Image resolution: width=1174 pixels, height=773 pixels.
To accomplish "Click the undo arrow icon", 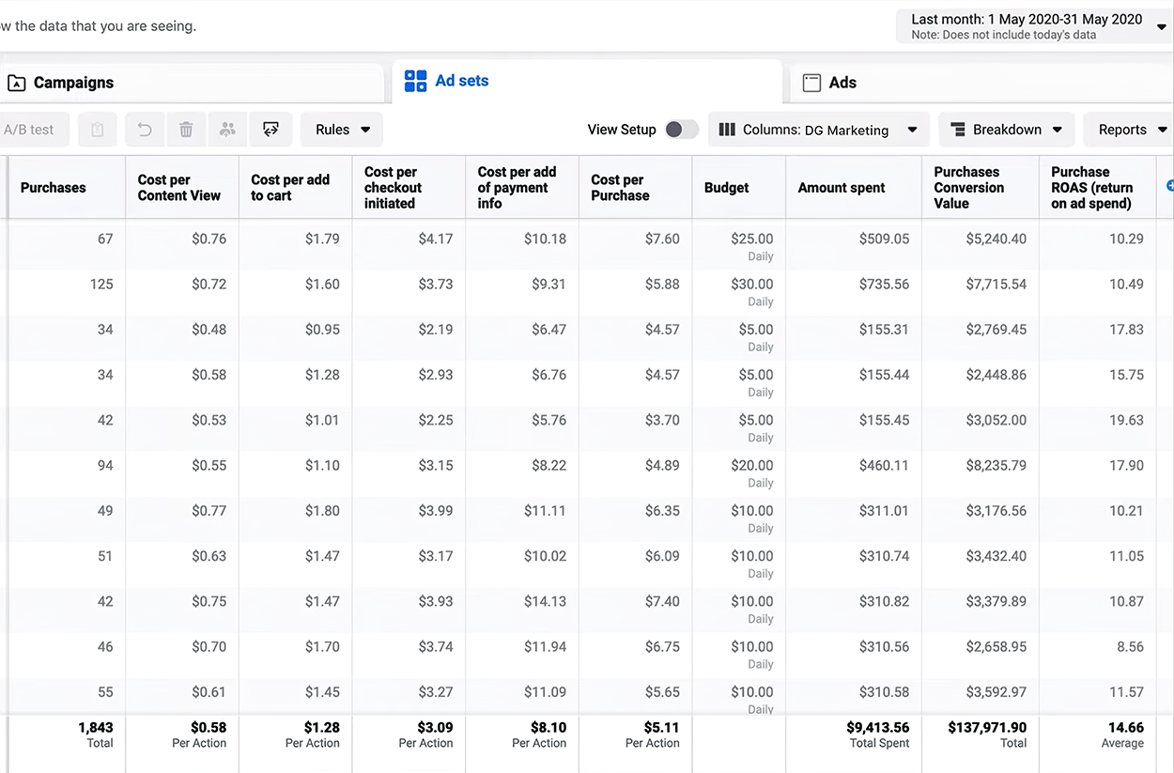I will [x=145, y=130].
